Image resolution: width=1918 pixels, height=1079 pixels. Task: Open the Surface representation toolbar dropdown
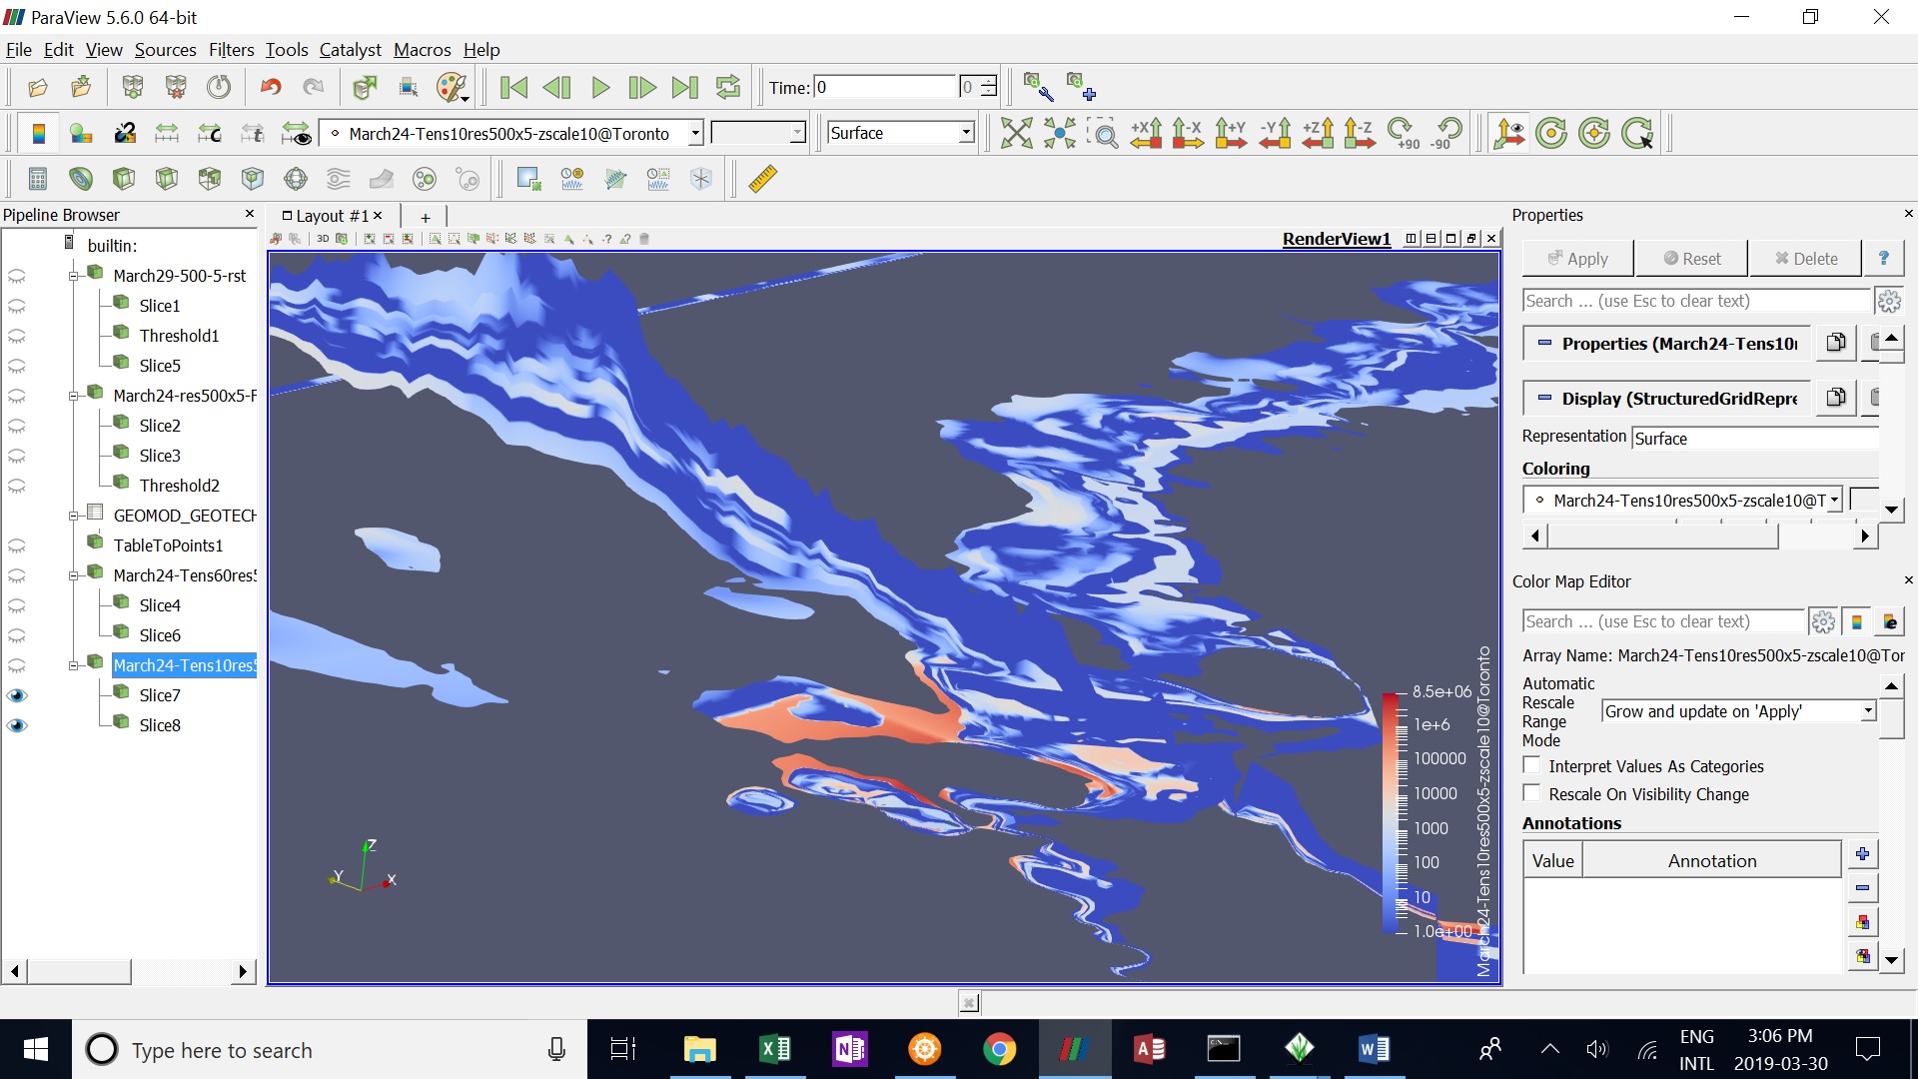(x=966, y=133)
